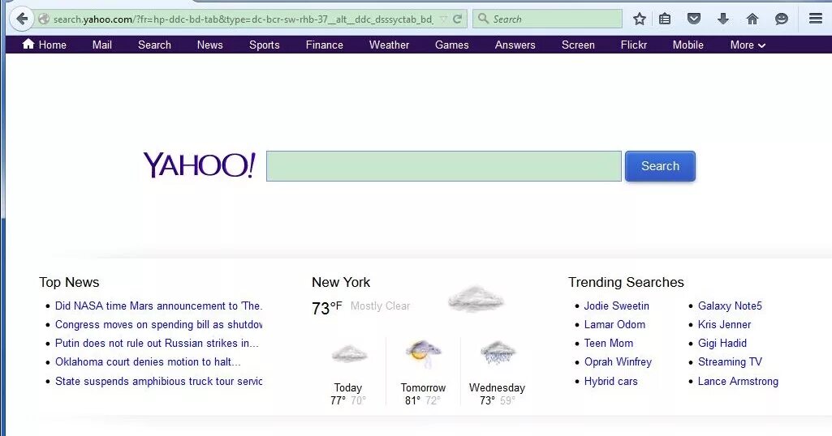
Task: Open the Firefox hamburger menu
Action: tap(816, 19)
